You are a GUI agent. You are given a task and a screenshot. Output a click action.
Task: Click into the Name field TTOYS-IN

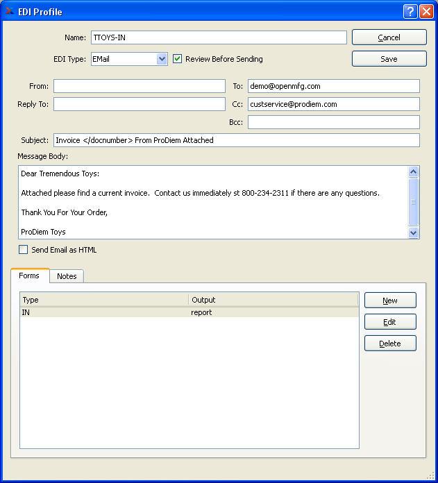click(x=219, y=37)
